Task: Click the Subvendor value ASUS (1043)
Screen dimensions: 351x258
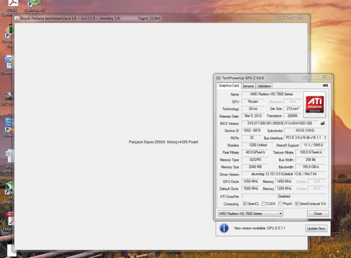Action: pyautogui.click(x=305, y=131)
